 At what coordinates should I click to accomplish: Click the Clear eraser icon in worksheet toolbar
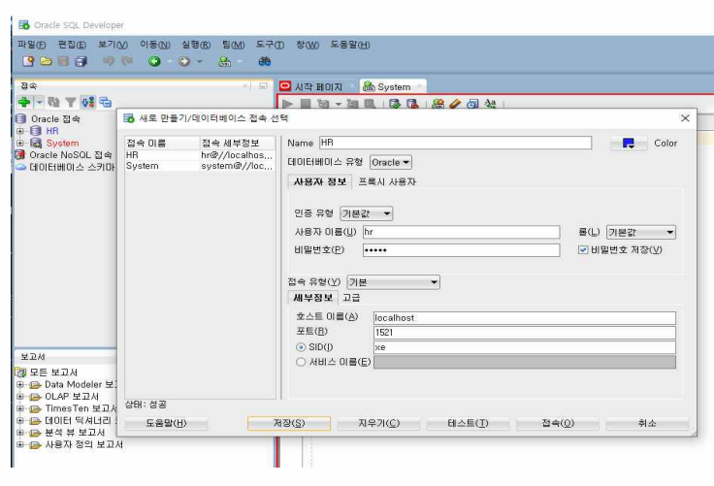tap(455, 104)
